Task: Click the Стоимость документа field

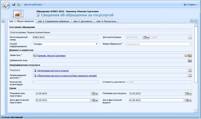Action: click(x=160, y=82)
